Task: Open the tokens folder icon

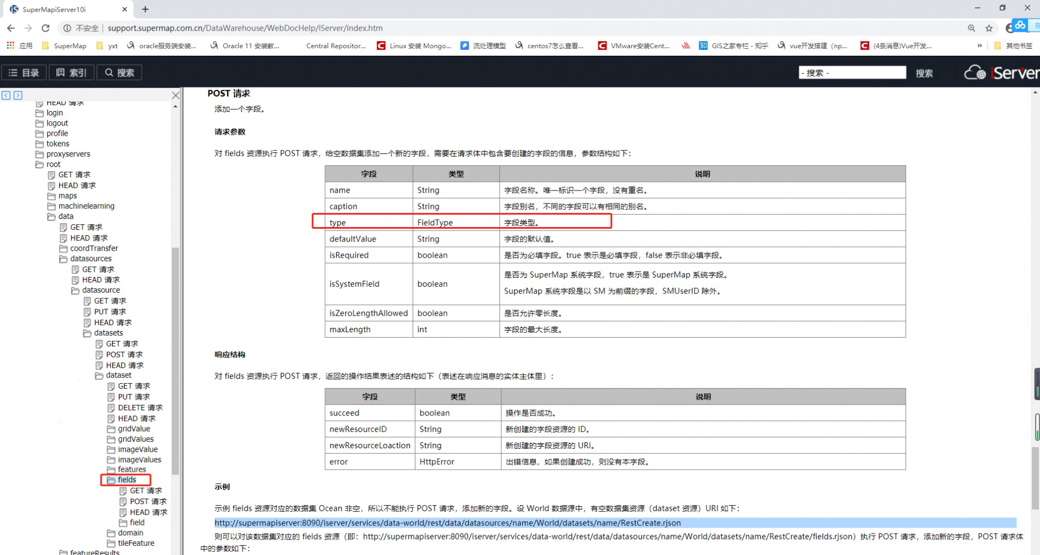Action: [x=39, y=144]
